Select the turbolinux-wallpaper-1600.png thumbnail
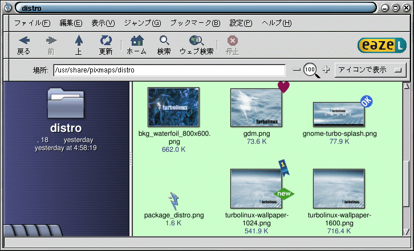The width and height of the screenshot is (414, 251). tap(339, 189)
